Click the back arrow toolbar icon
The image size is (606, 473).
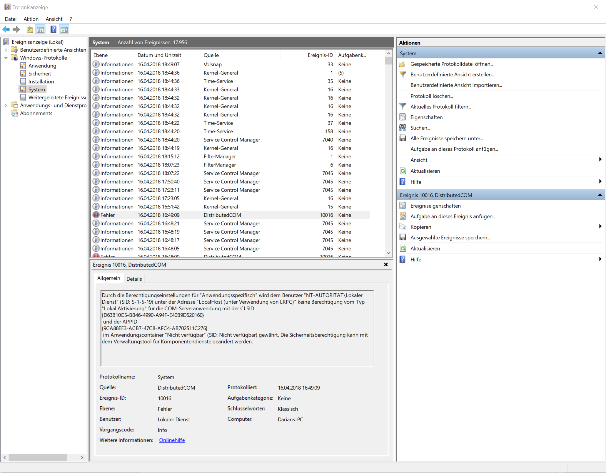coord(6,29)
